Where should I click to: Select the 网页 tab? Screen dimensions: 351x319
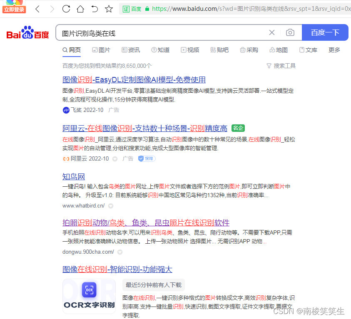pyautogui.click(x=72, y=50)
